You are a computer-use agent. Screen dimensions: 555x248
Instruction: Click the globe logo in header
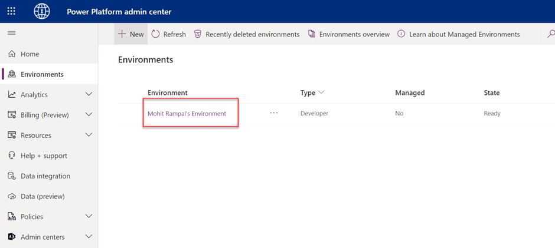coord(42,11)
